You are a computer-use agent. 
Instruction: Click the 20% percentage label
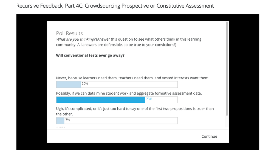tap(85, 84)
